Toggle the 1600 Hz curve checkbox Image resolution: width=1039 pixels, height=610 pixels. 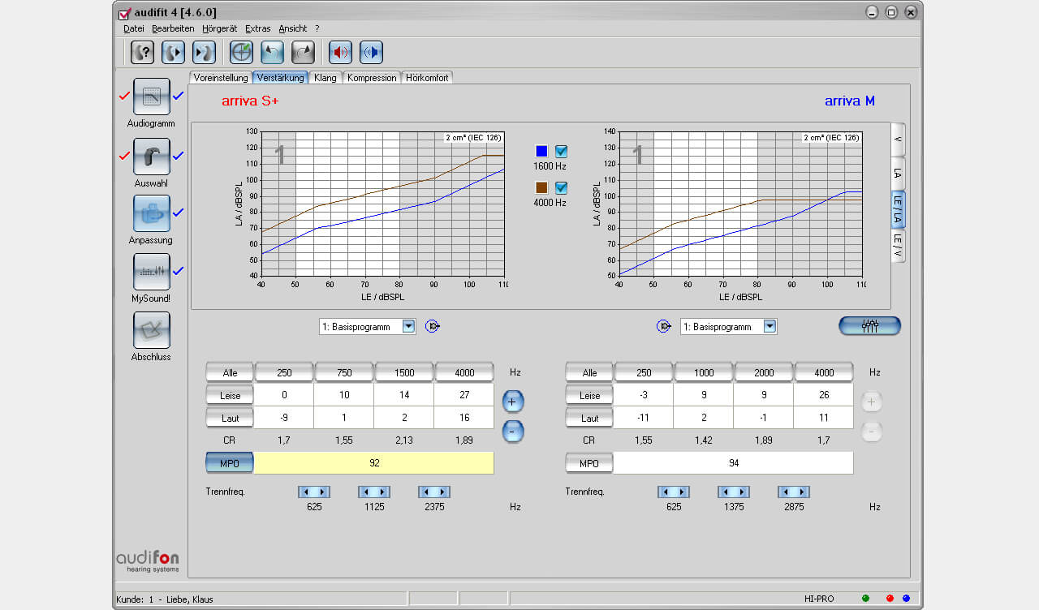[561, 152]
